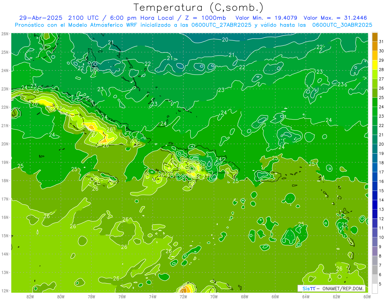Screen dimensions: 390x301
Task: Click latitude axis label '12N'
Action: point(5,291)
